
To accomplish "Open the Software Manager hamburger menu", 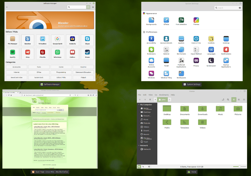I will coord(93,7).
